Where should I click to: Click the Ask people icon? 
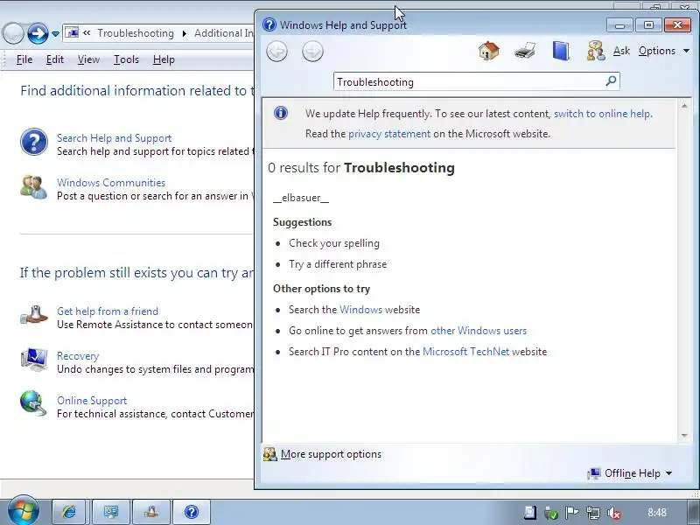coord(596,51)
